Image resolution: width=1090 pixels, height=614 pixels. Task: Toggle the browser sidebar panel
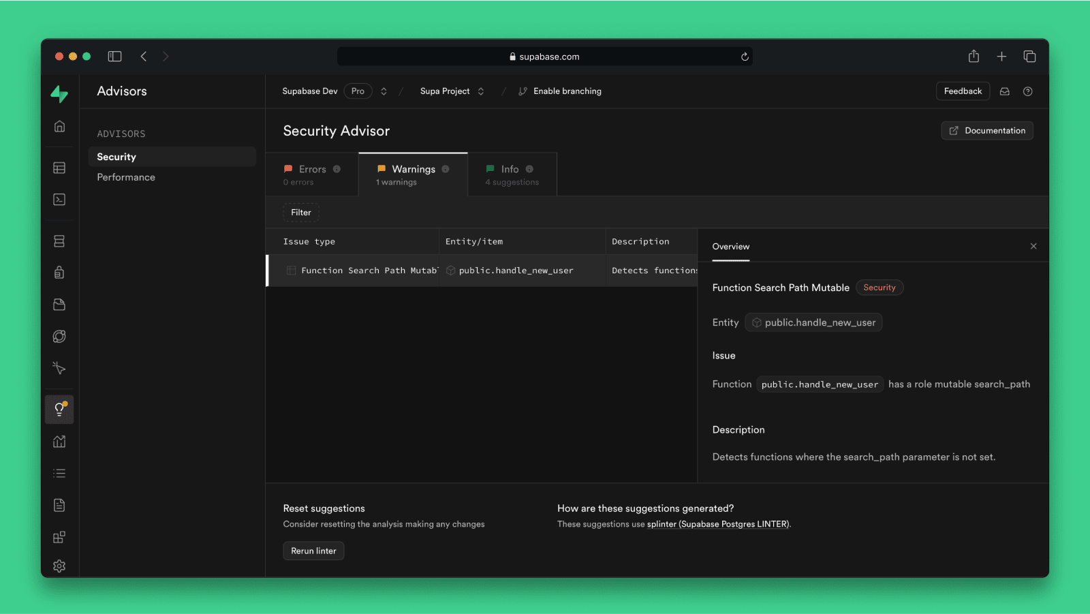(114, 57)
